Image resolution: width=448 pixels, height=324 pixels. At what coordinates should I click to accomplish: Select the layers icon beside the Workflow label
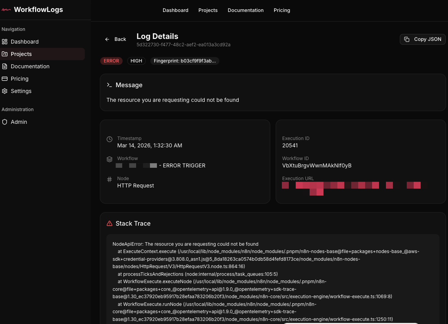click(109, 159)
